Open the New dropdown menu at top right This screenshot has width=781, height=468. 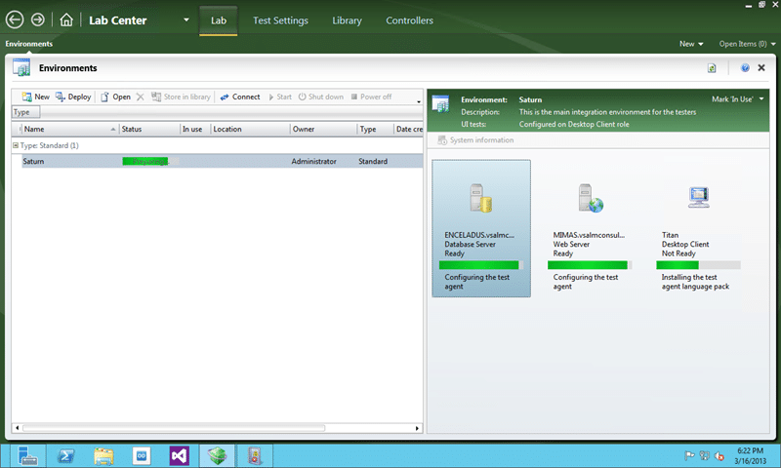pyautogui.click(x=691, y=44)
